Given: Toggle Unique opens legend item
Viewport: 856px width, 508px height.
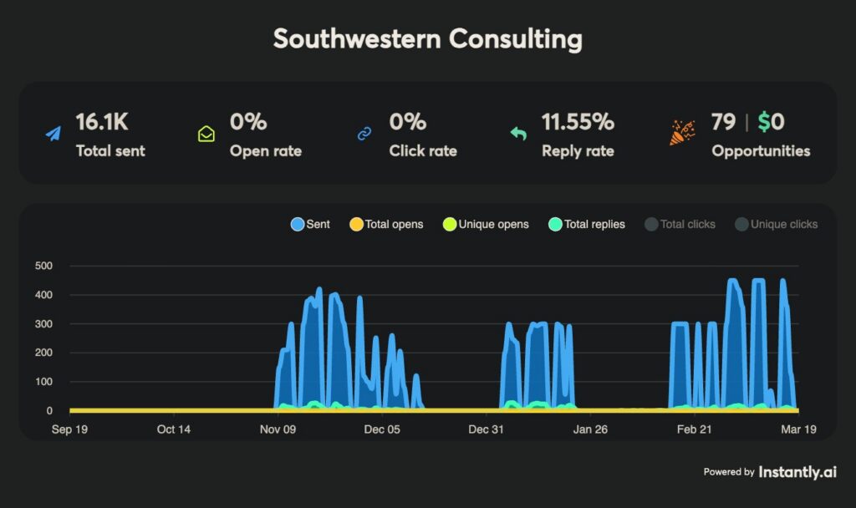Looking at the screenshot, I should coord(486,224).
